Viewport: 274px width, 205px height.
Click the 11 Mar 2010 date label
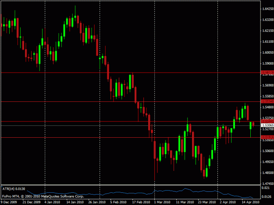point(185,202)
